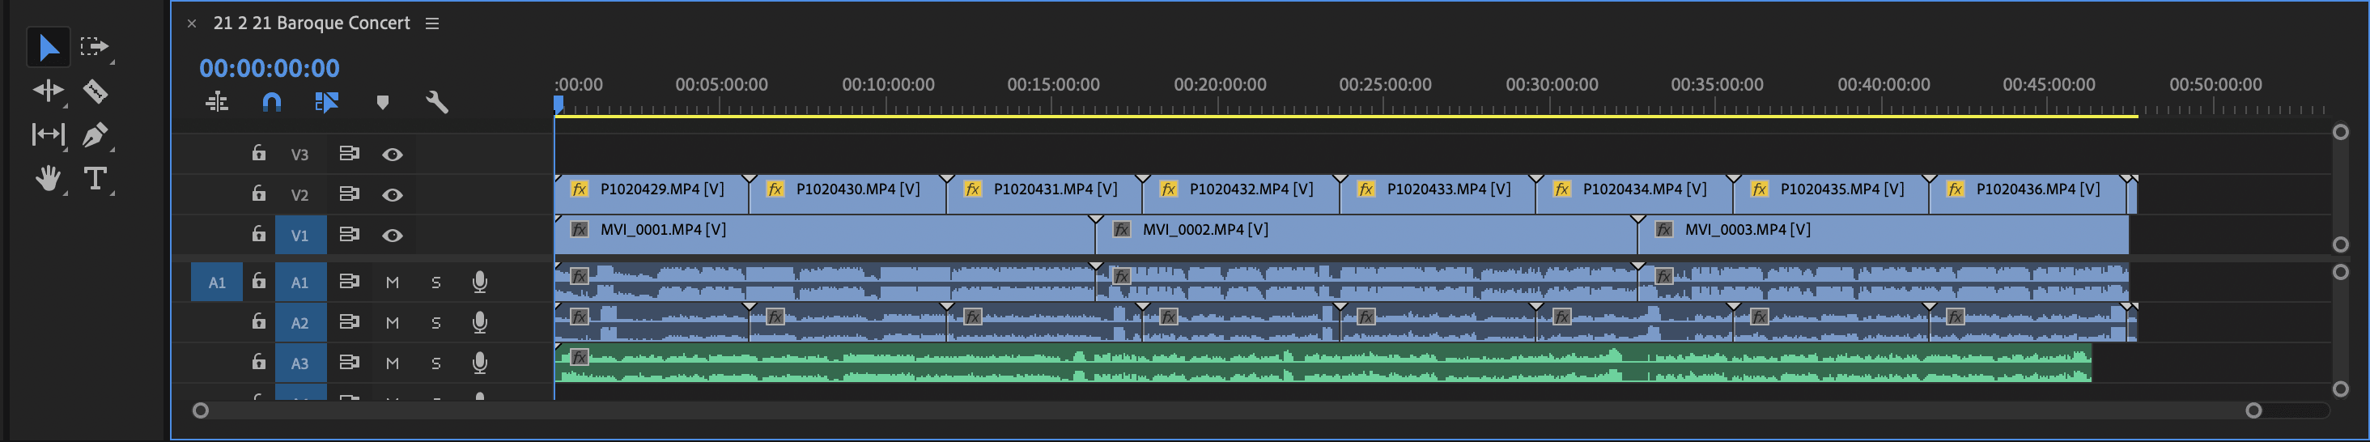Solo track A3

[x=436, y=363]
